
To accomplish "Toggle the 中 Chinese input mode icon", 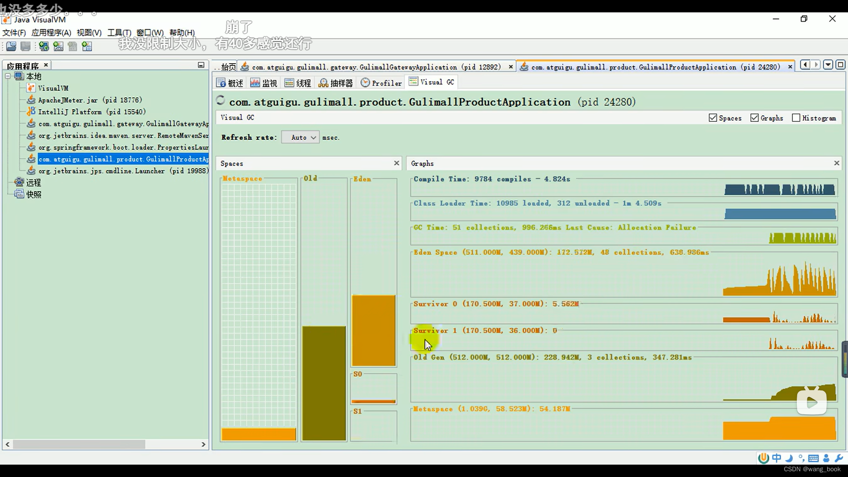I will point(777,458).
